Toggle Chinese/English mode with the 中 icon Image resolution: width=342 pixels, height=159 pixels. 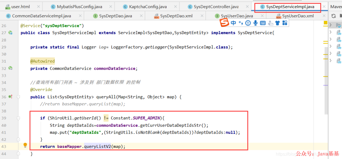tap(233, 23)
